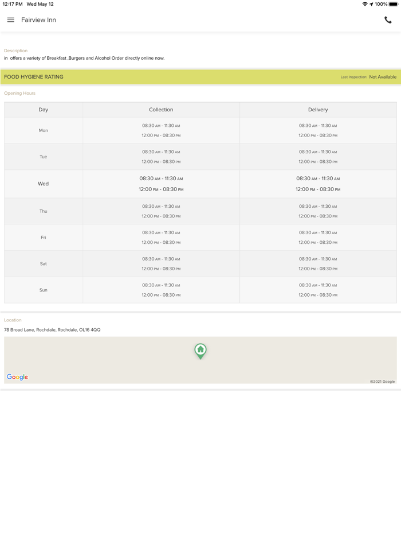Tap the green home map pin
Screen dimensions: 401x536
coord(200,351)
